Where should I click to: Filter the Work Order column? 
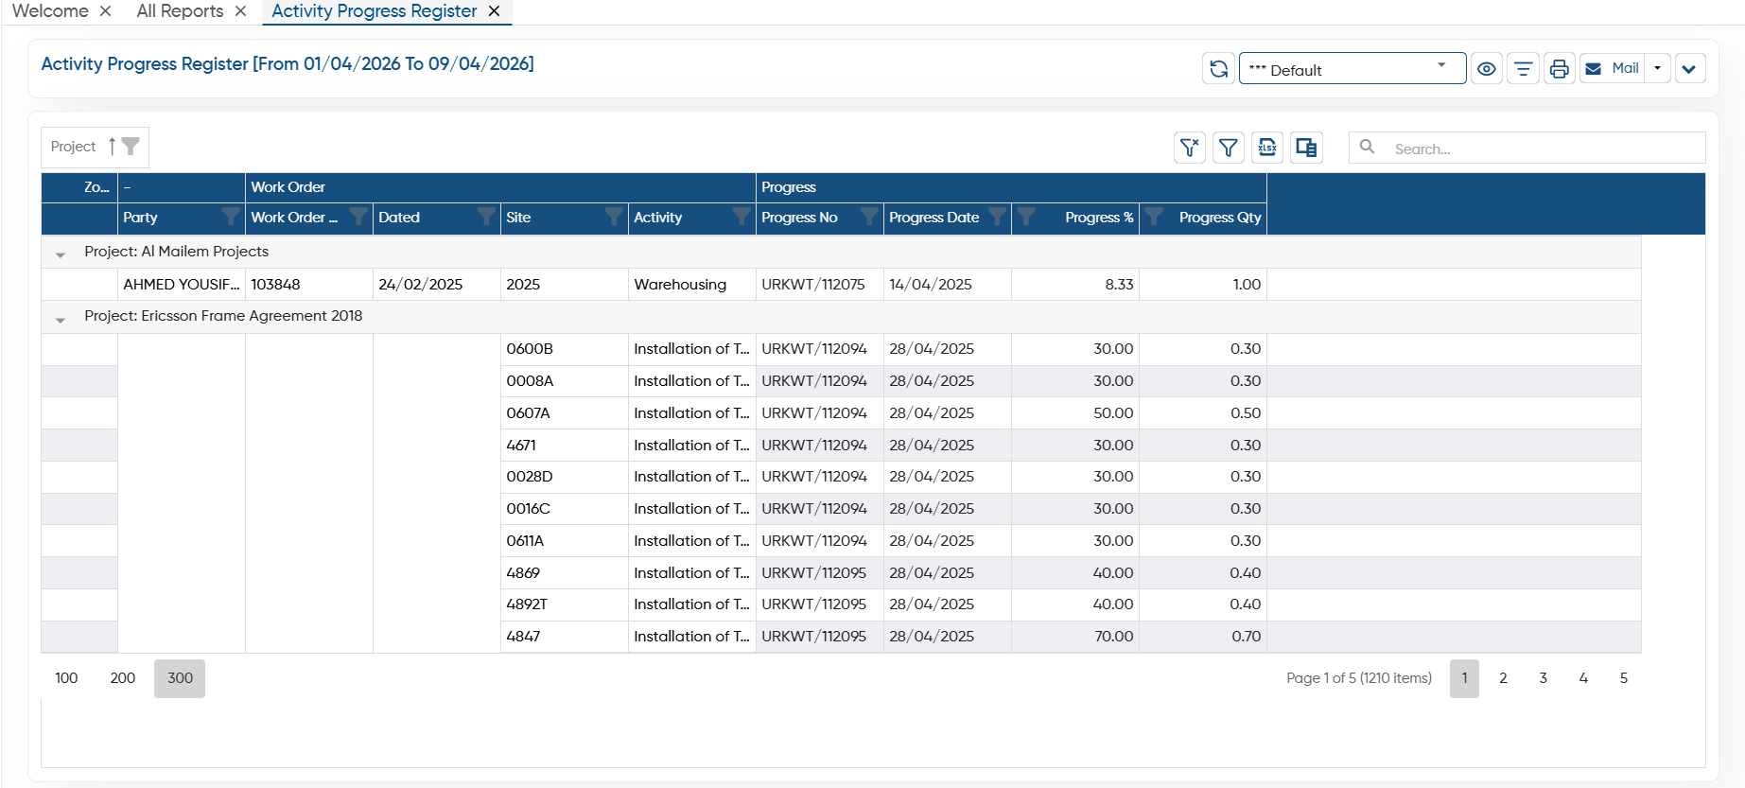pyautogui.click(x=358, y=218)
